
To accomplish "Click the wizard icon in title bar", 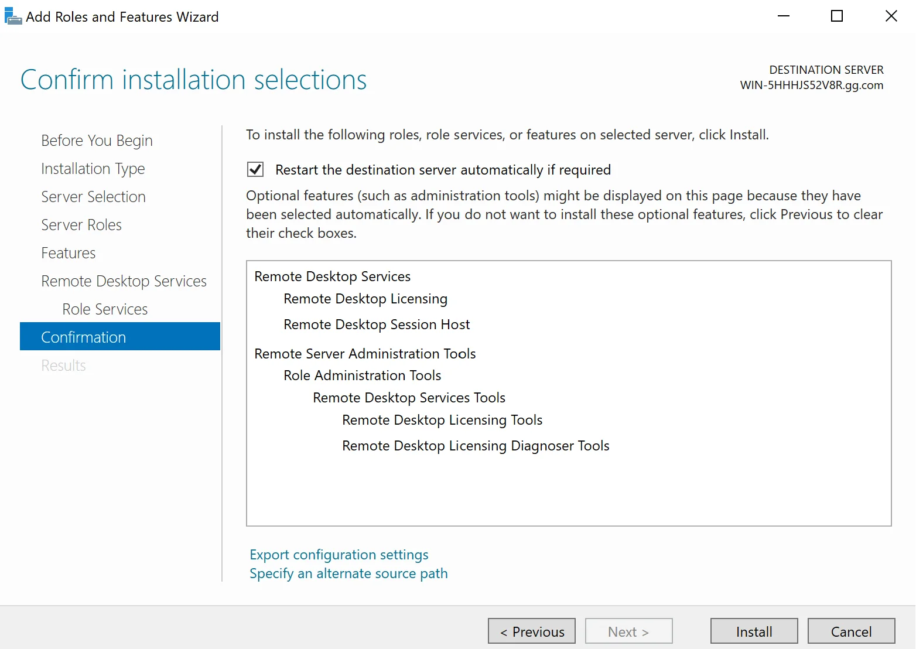I will [x=13, y=16].
